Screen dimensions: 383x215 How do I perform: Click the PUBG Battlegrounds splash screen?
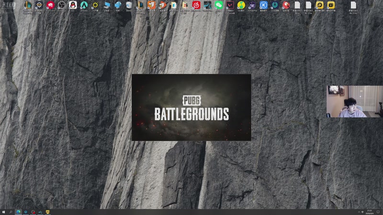(191, 107)
